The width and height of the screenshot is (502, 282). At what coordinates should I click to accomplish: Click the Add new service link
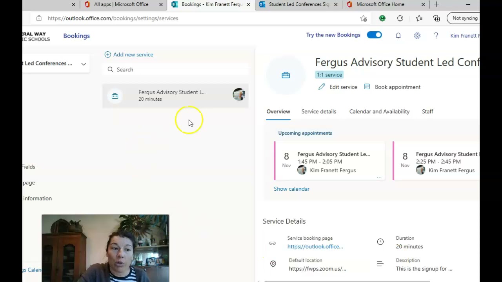(133, 54)
